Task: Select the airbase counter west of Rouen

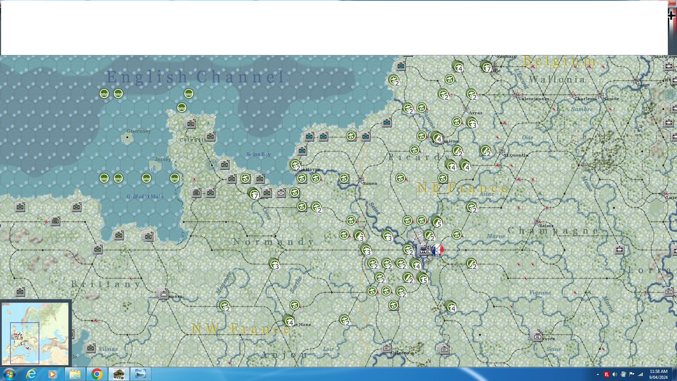Action: (x=344, y=179)
